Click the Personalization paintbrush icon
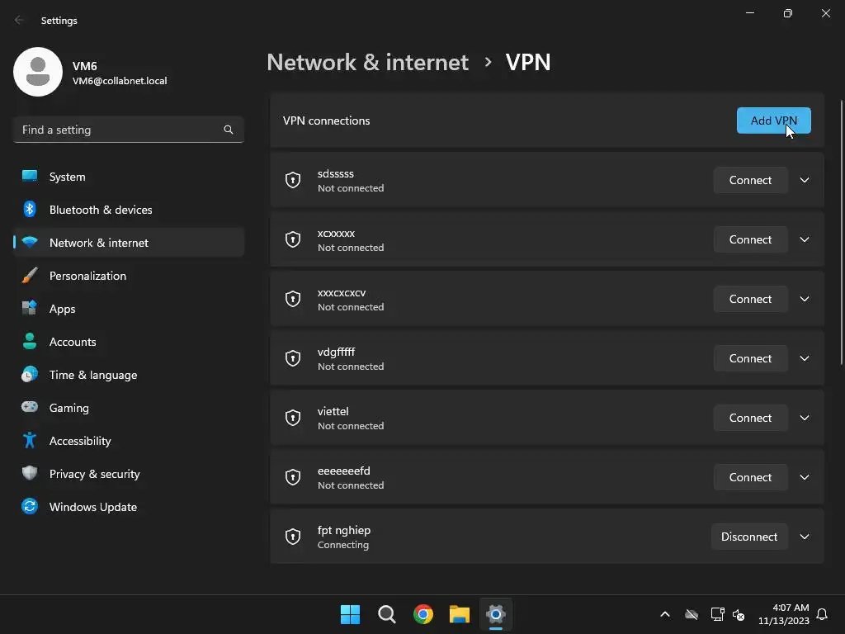This screenshot has height=634, width=845. (30, 276)
